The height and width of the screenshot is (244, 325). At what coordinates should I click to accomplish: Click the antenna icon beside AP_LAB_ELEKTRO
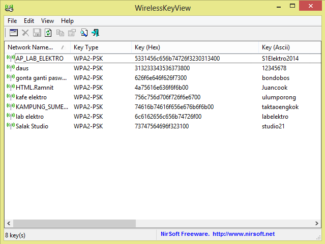tap(11, 58)
